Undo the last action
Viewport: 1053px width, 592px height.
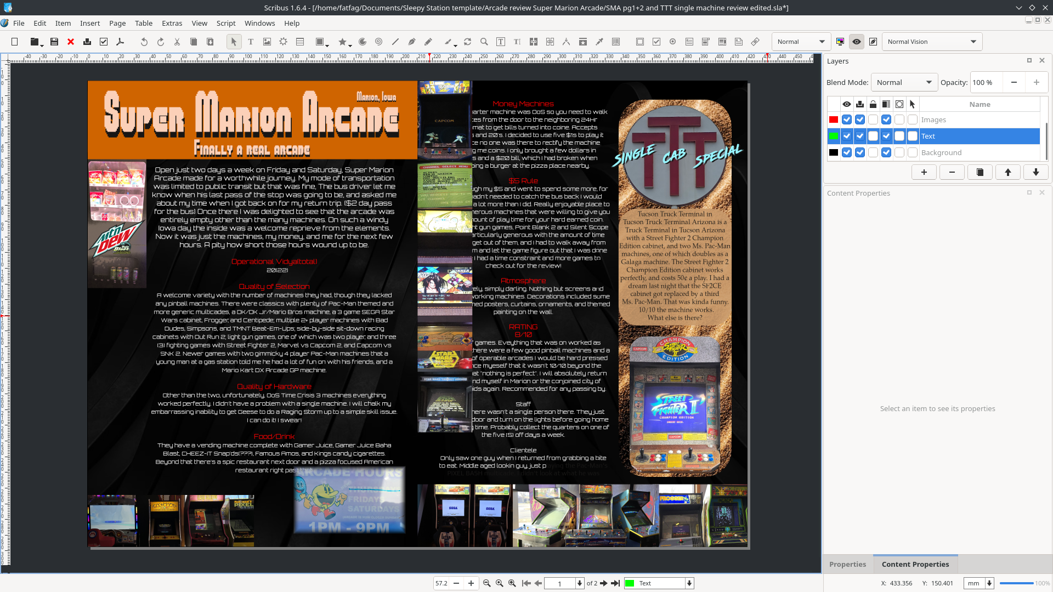144,42
